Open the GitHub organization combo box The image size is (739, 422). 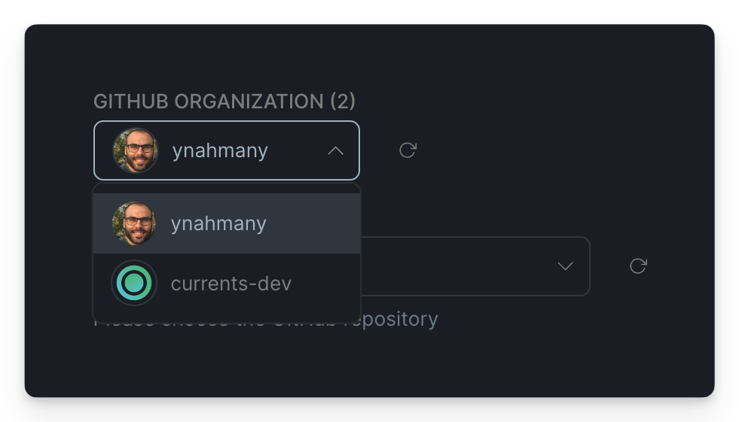tap(227, 150)
